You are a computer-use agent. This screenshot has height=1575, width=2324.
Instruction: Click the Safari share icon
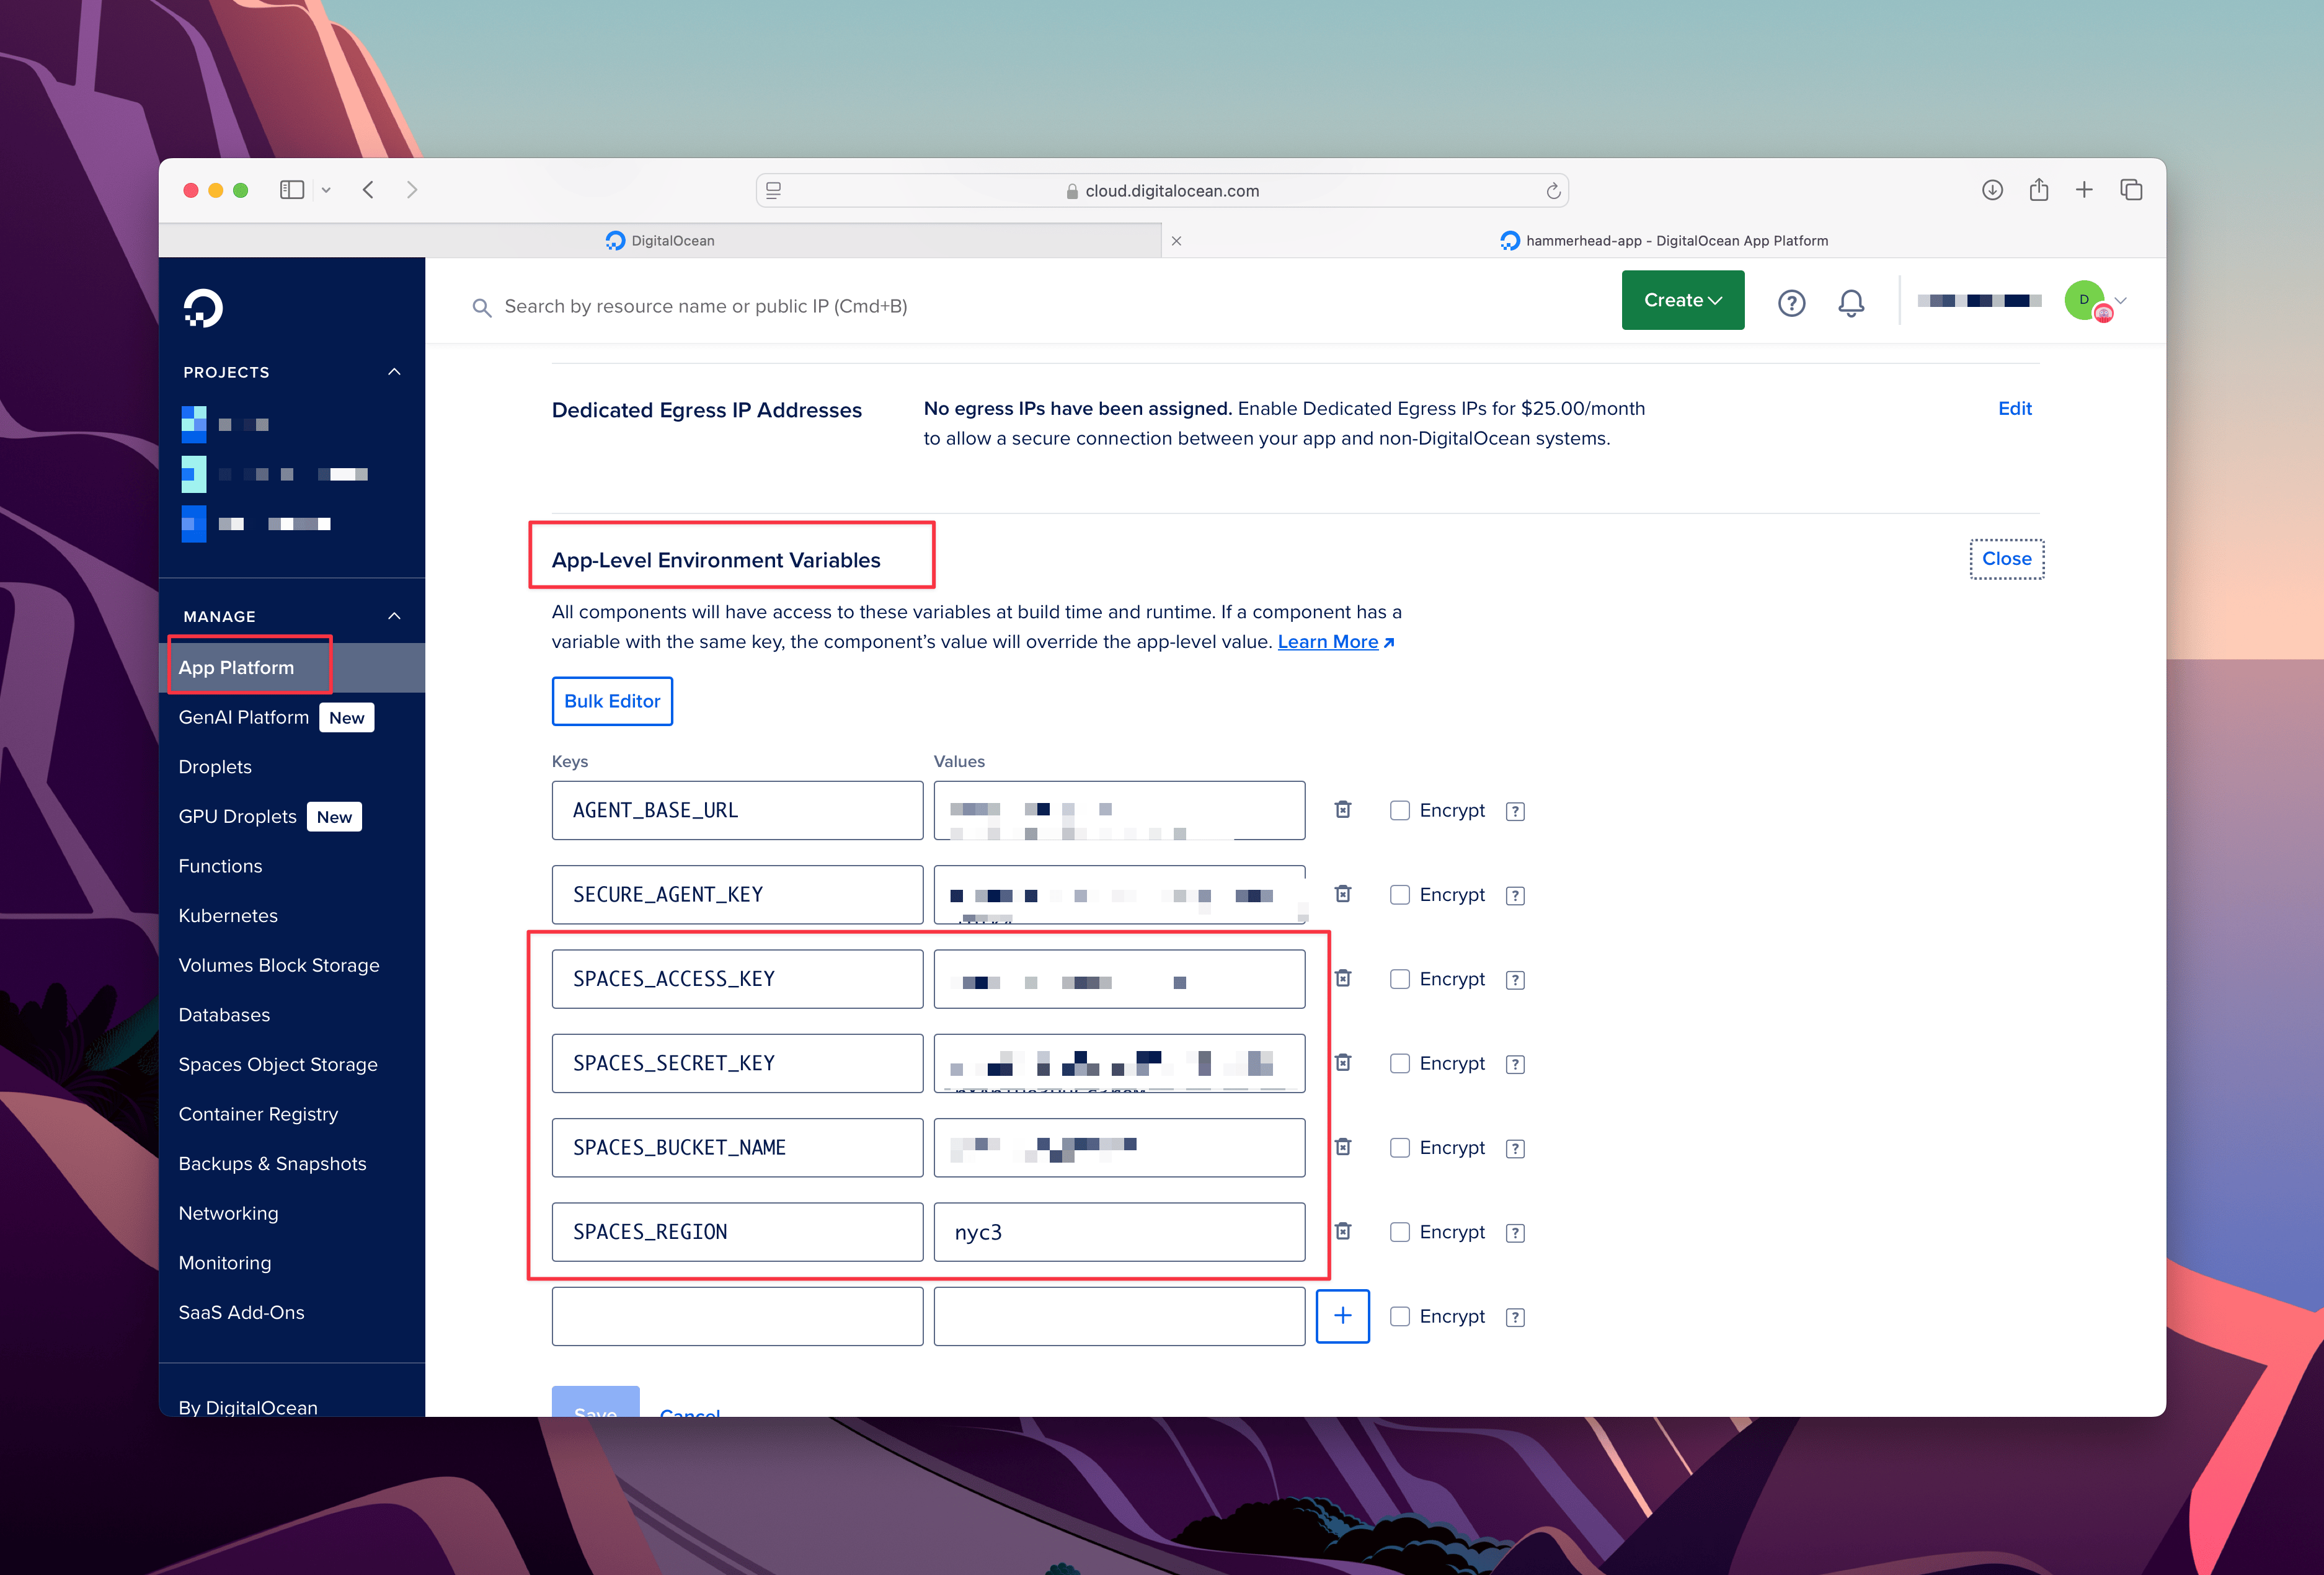(x=2039, y=189)
